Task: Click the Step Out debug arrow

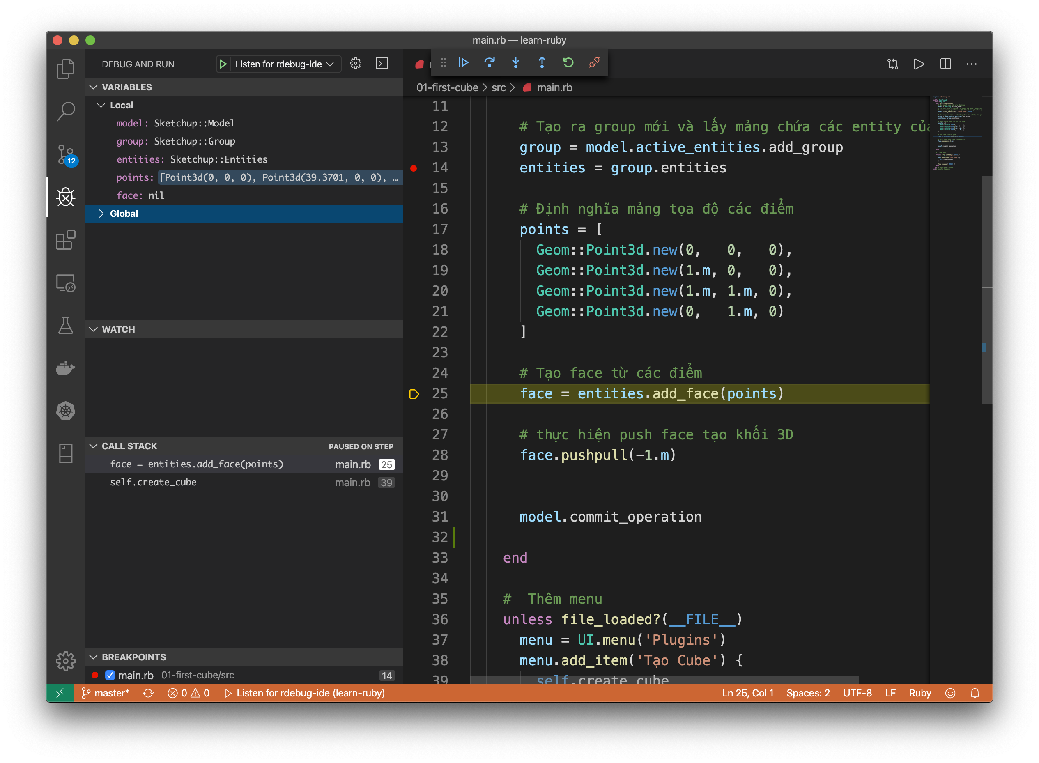Action: click(542, 62)
